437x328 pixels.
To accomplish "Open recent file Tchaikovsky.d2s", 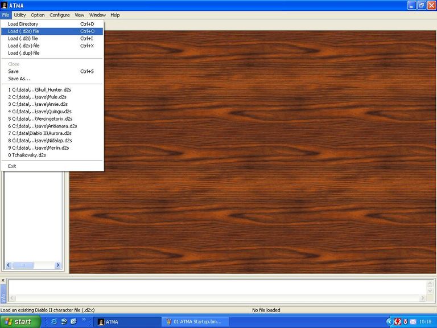I will click(x=52, y=155).
